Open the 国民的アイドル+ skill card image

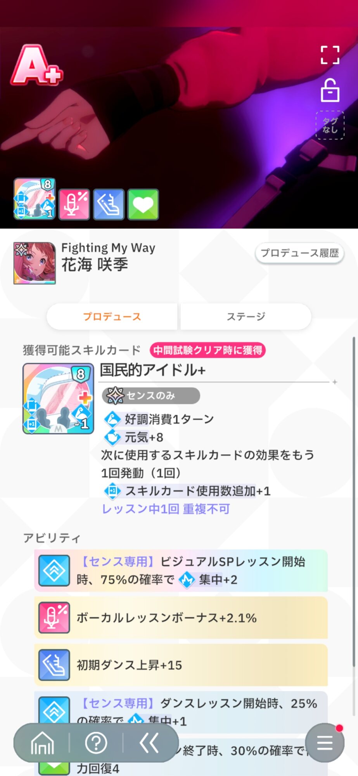coord(58,398)
